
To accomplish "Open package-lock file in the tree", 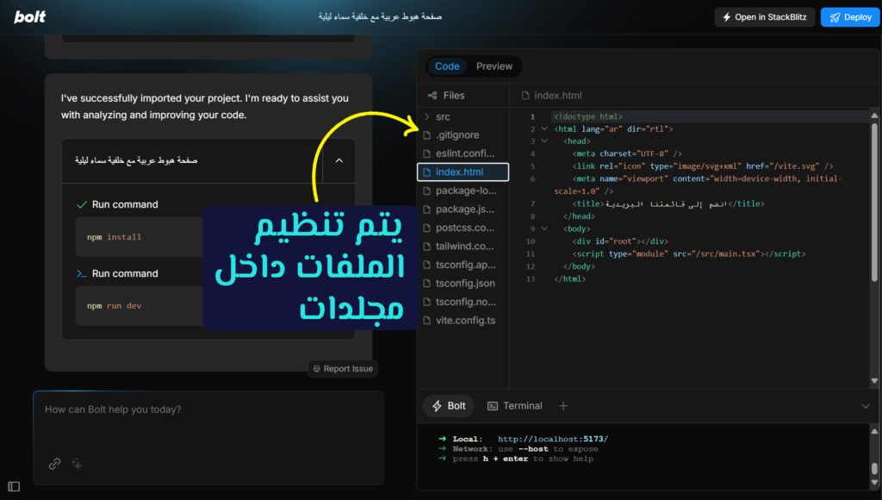I will (x=463, y=191).
